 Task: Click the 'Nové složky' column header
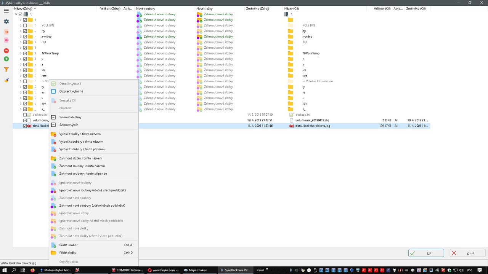point(220,8)
